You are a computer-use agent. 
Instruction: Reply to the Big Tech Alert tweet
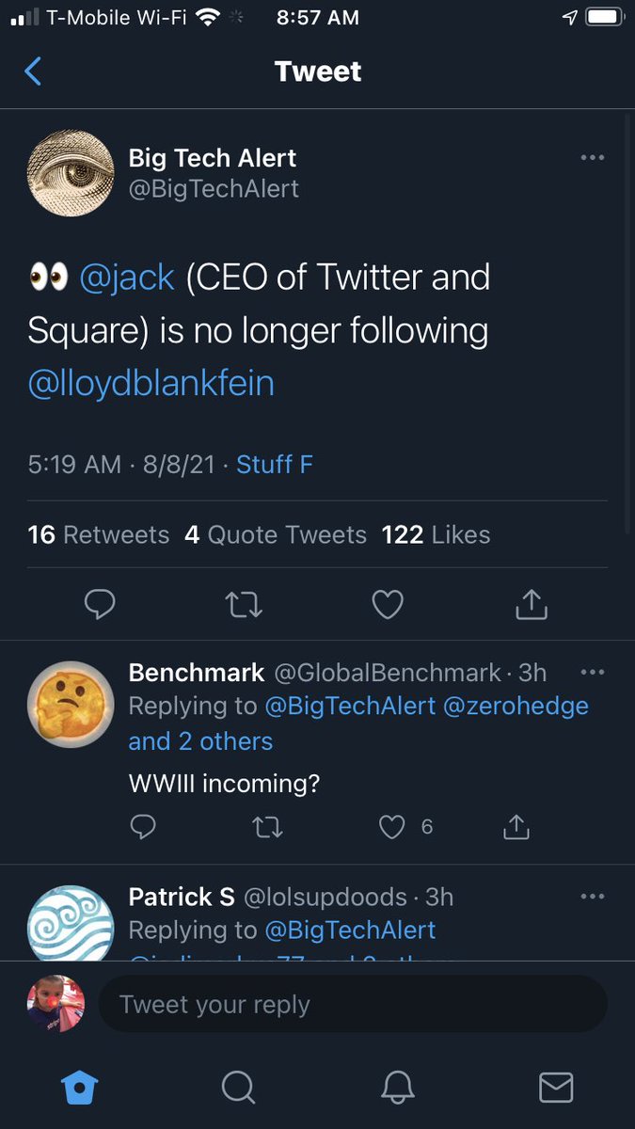pos(100,604)
